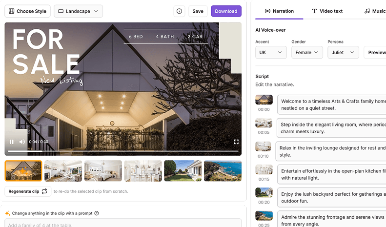Viewport: 386px width, 227px height.
Task: Select the kitchen clip thumbnail at 00:15
Action: (x=264, y=169)
